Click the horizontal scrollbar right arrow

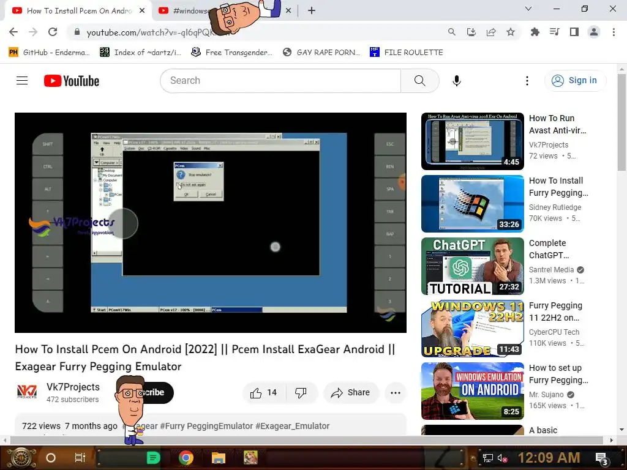pyautogui.click(x=611, y=440)
